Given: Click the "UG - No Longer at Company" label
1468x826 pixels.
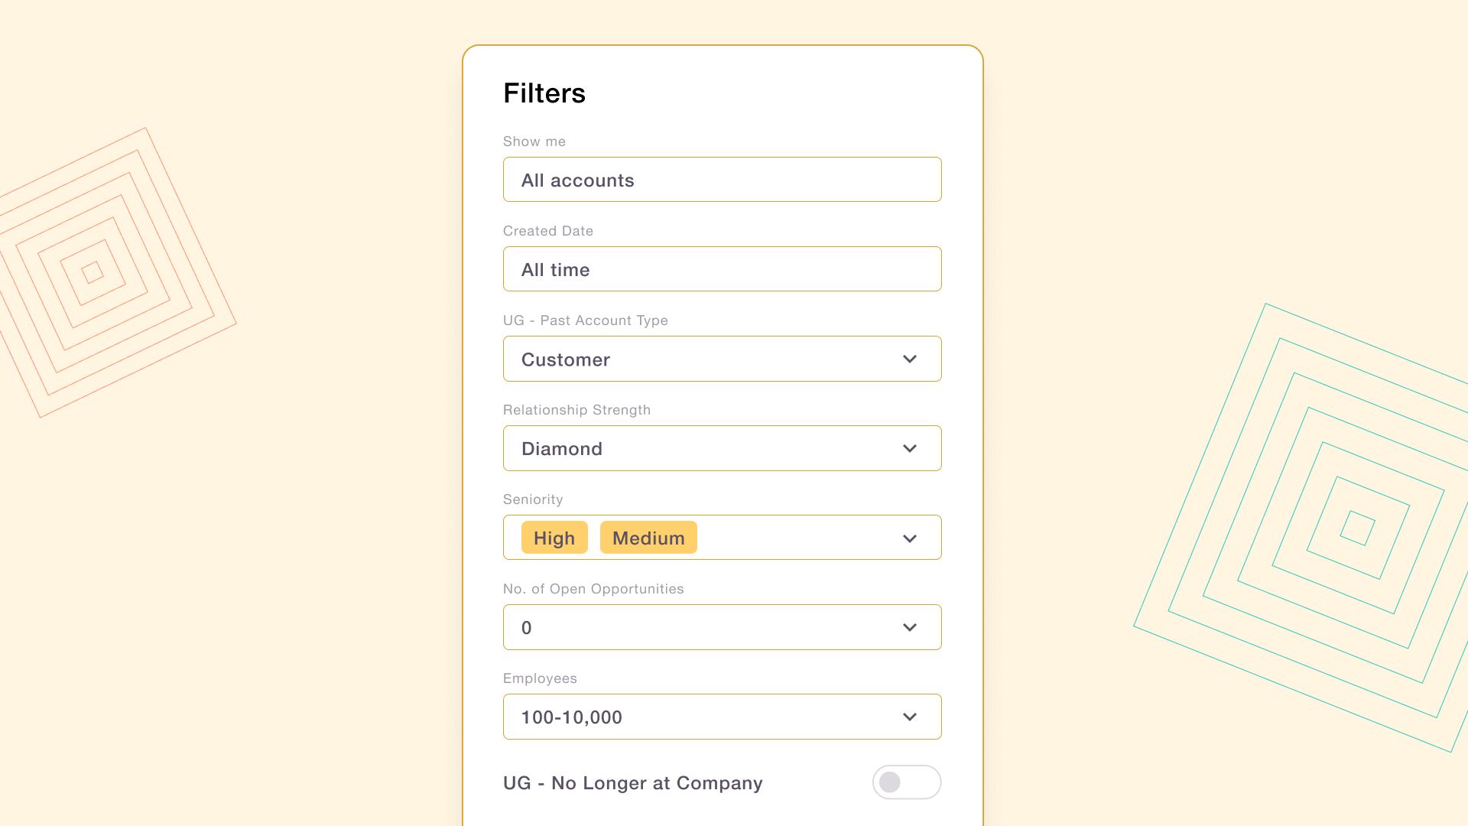Looking at the screenshot, I should [x=632, y=783].
